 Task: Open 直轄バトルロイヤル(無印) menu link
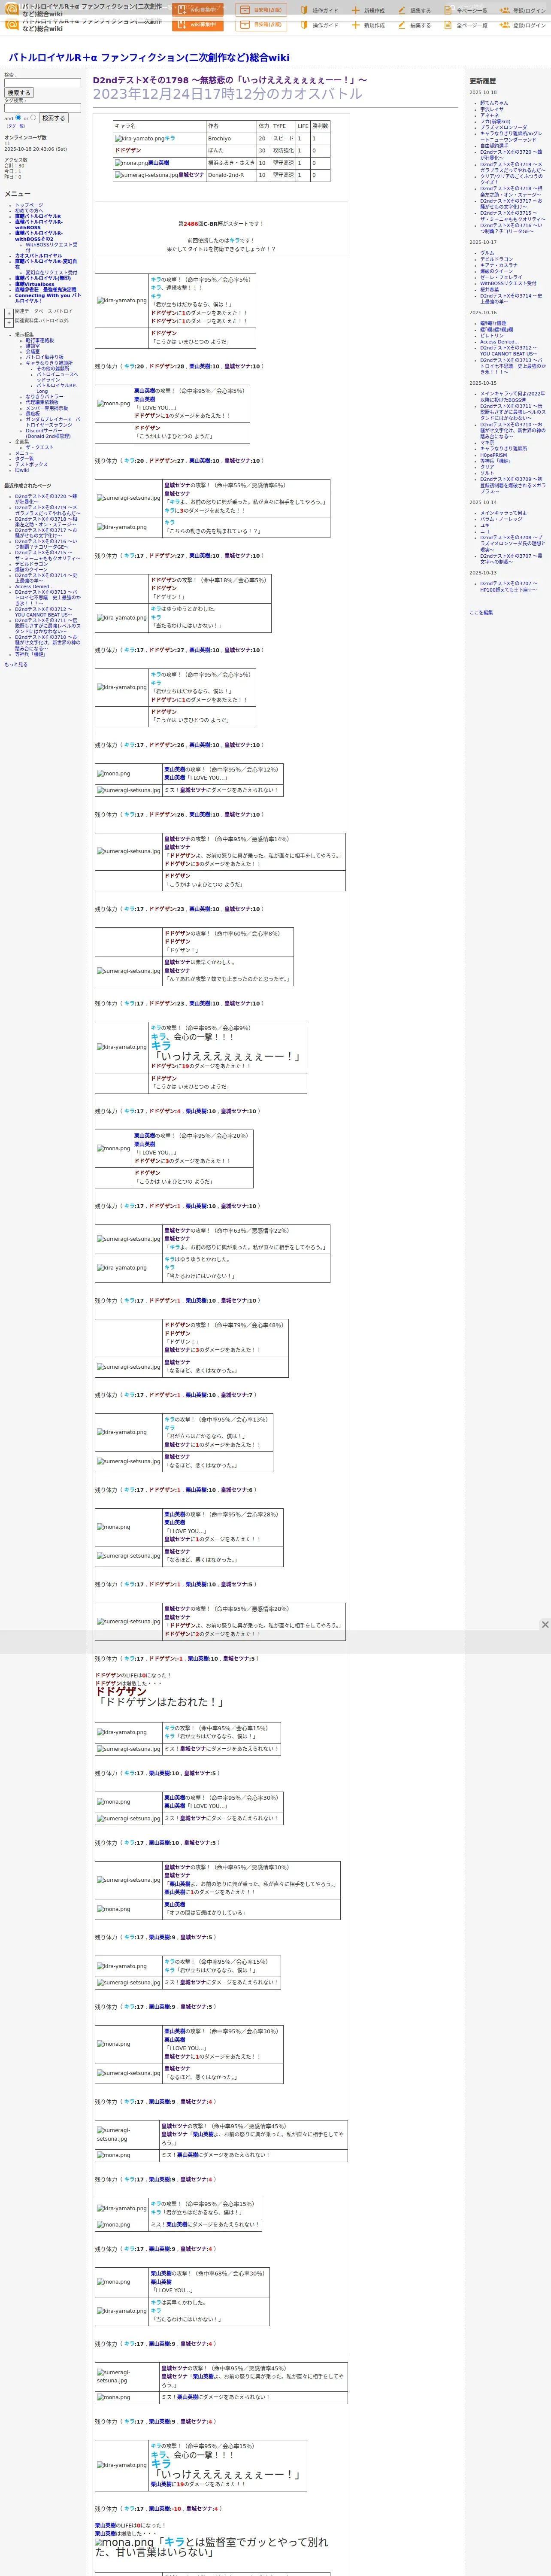(43, 278)
